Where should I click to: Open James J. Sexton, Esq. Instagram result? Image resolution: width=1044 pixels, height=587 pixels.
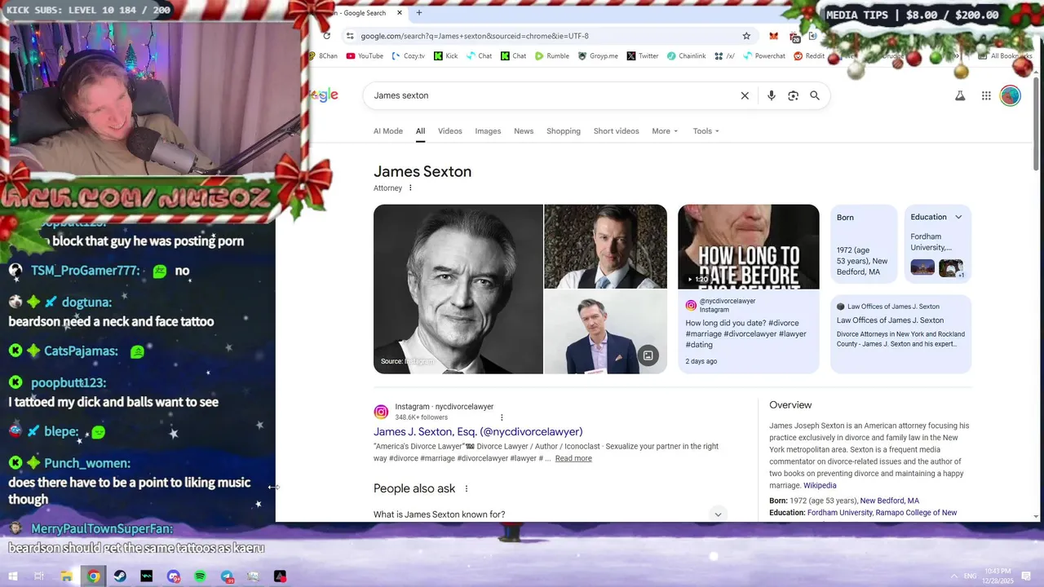[x=478, y=432]
